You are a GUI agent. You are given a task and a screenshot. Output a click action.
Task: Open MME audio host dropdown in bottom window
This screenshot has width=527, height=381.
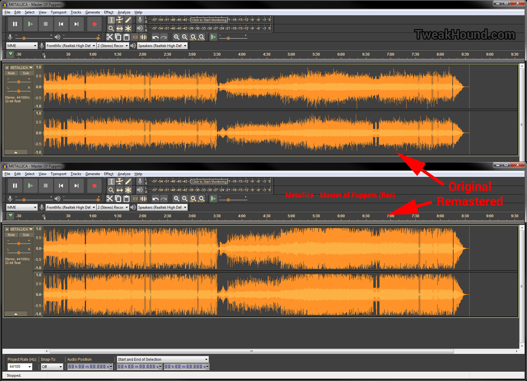pos(22,207)
